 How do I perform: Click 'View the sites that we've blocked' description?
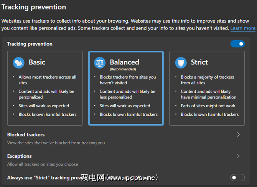click(x=56, y=143)
